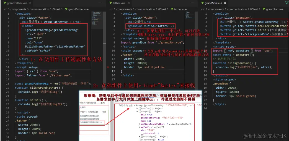Open the 06test breadcrumb in the father.vue pane

coord(162,9)
